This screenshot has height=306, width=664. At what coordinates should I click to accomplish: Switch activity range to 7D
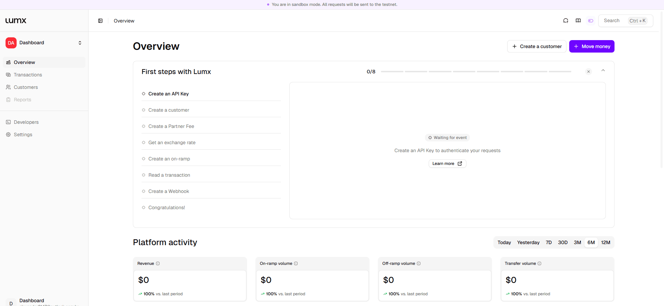(549, 242)
